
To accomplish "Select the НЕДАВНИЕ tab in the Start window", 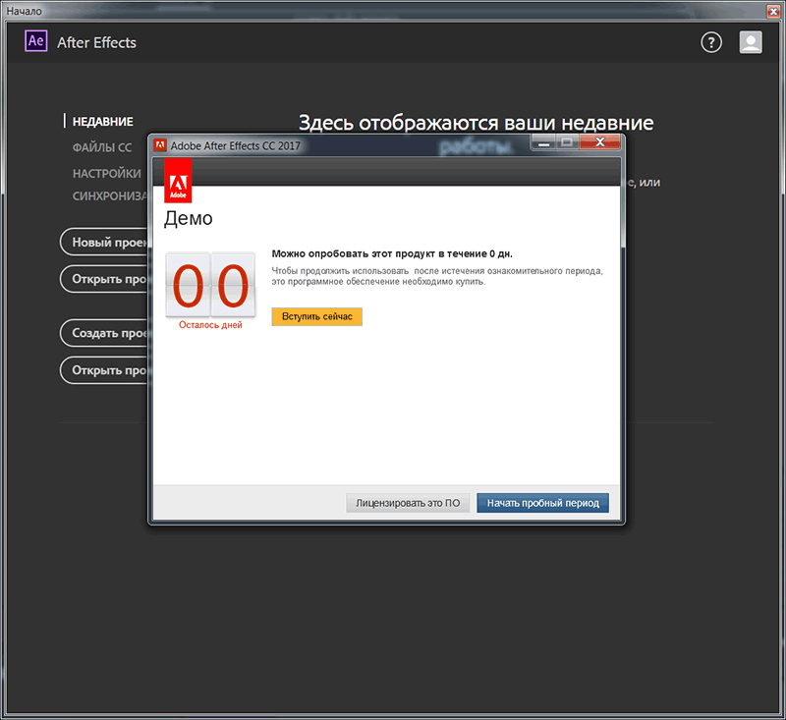I will tap(103, 121).
